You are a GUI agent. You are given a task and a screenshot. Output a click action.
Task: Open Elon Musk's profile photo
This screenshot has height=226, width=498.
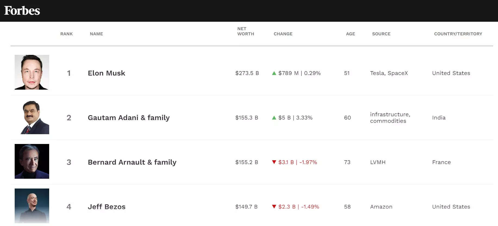[32, 72]
